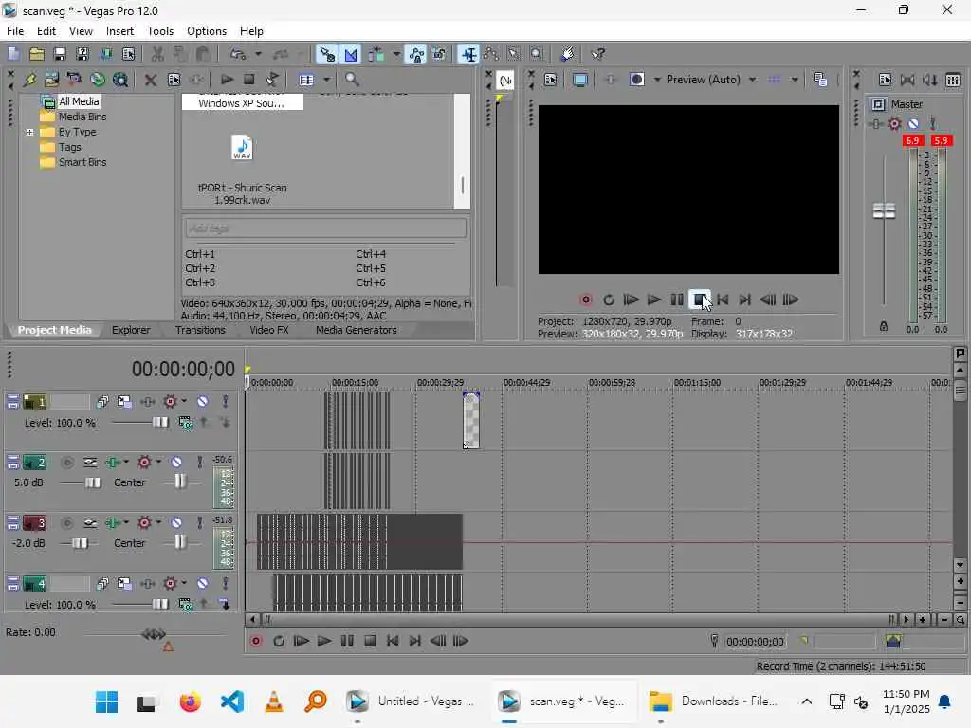The width and height of the screenshot is (971, 728).
Task: Open the Undo history dropdown arrow
Action: coord(258,54)
